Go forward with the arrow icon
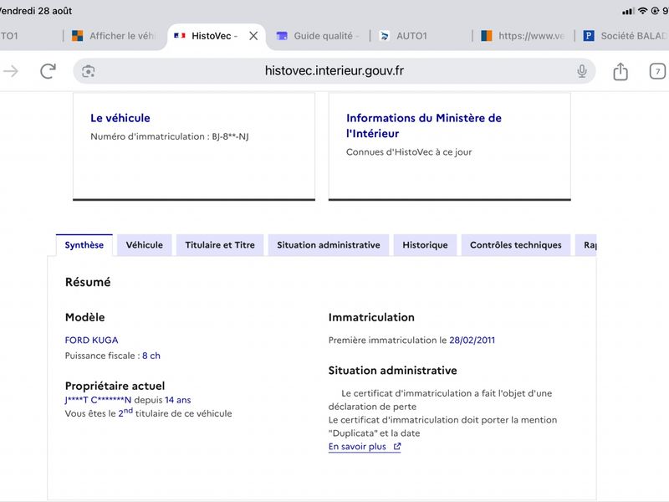 pyautogui.click(x=10, y=71)
